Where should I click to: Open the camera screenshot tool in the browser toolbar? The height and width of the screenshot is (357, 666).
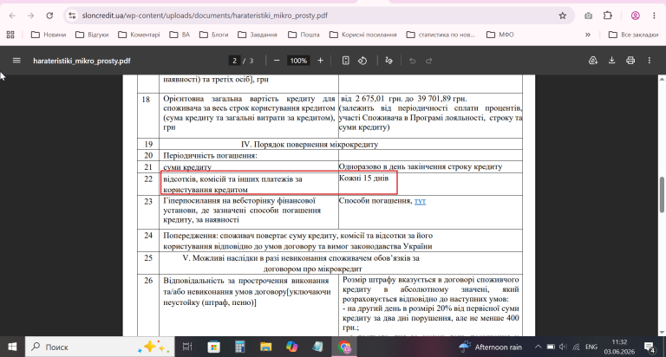588,16
